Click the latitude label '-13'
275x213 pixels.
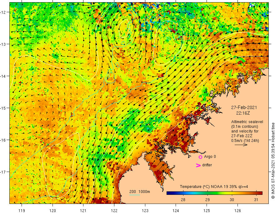click(x=3, y=44)
